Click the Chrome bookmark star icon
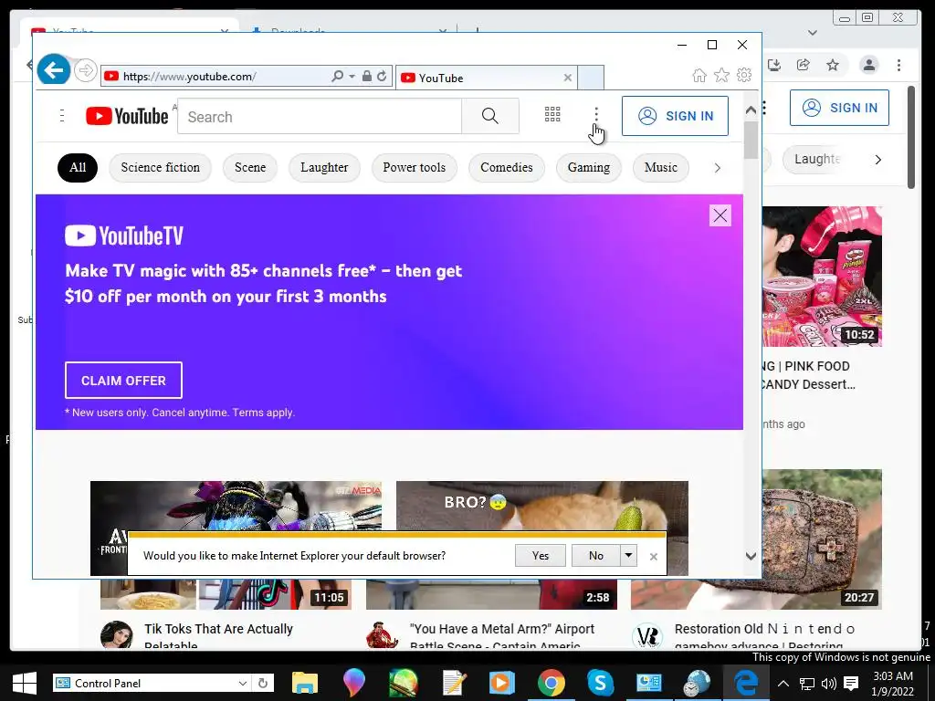The height and width of the screenshot is (701, 935). (x=833, y=65)
